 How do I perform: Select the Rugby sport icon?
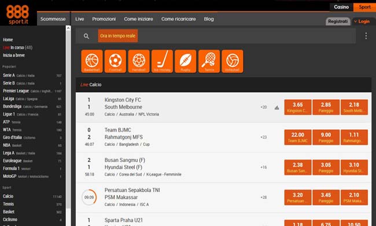186,61
